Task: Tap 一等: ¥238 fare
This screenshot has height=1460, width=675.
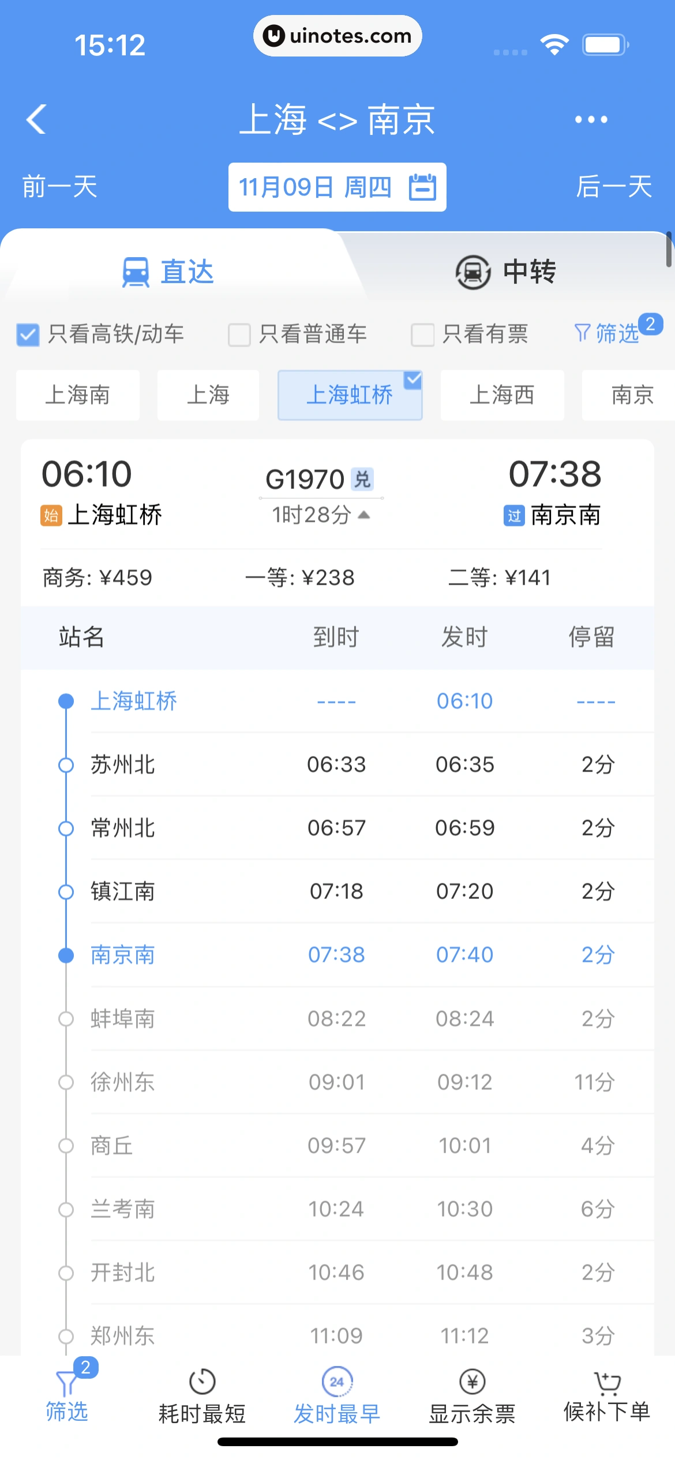Action: (300, 578)
